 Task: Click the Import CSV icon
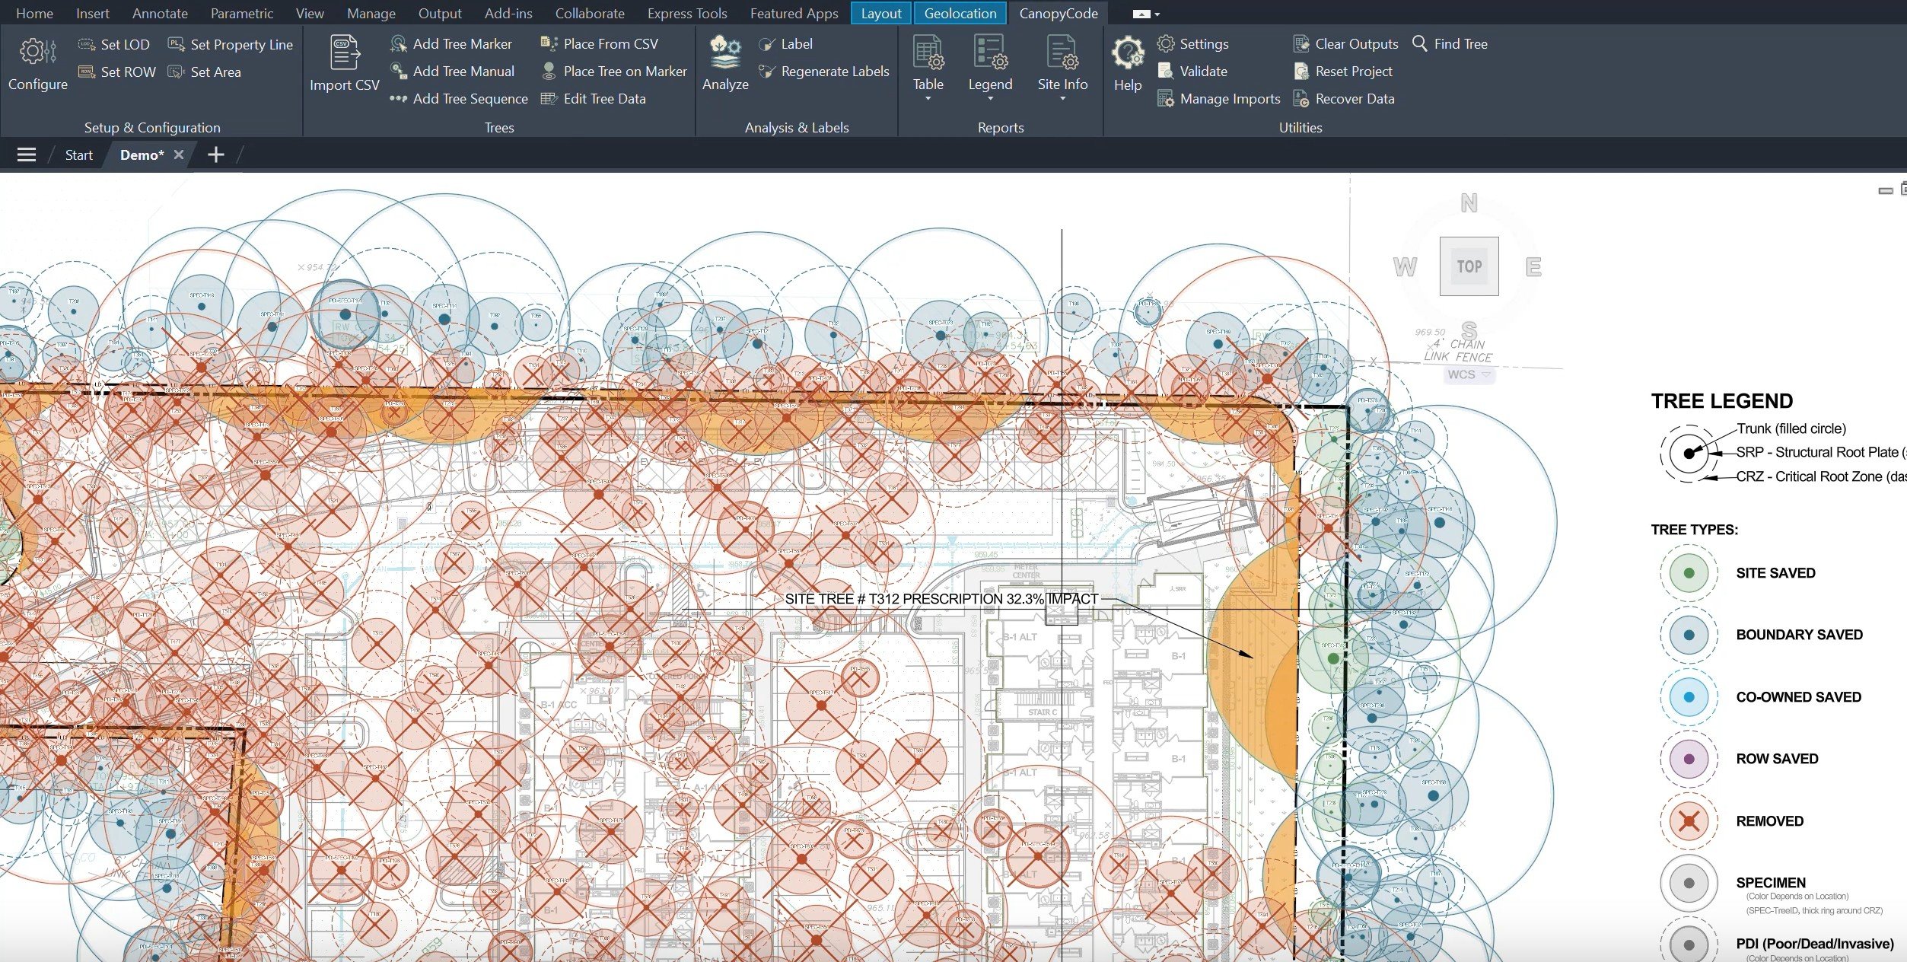click(x=344, y=53)
